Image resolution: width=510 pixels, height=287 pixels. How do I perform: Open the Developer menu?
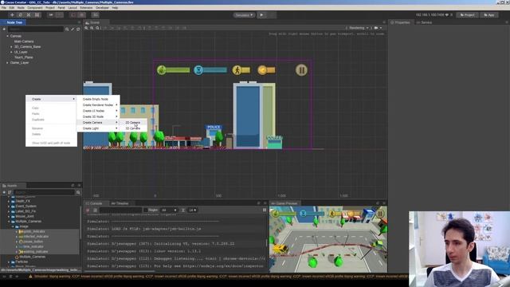click(102, 7)
